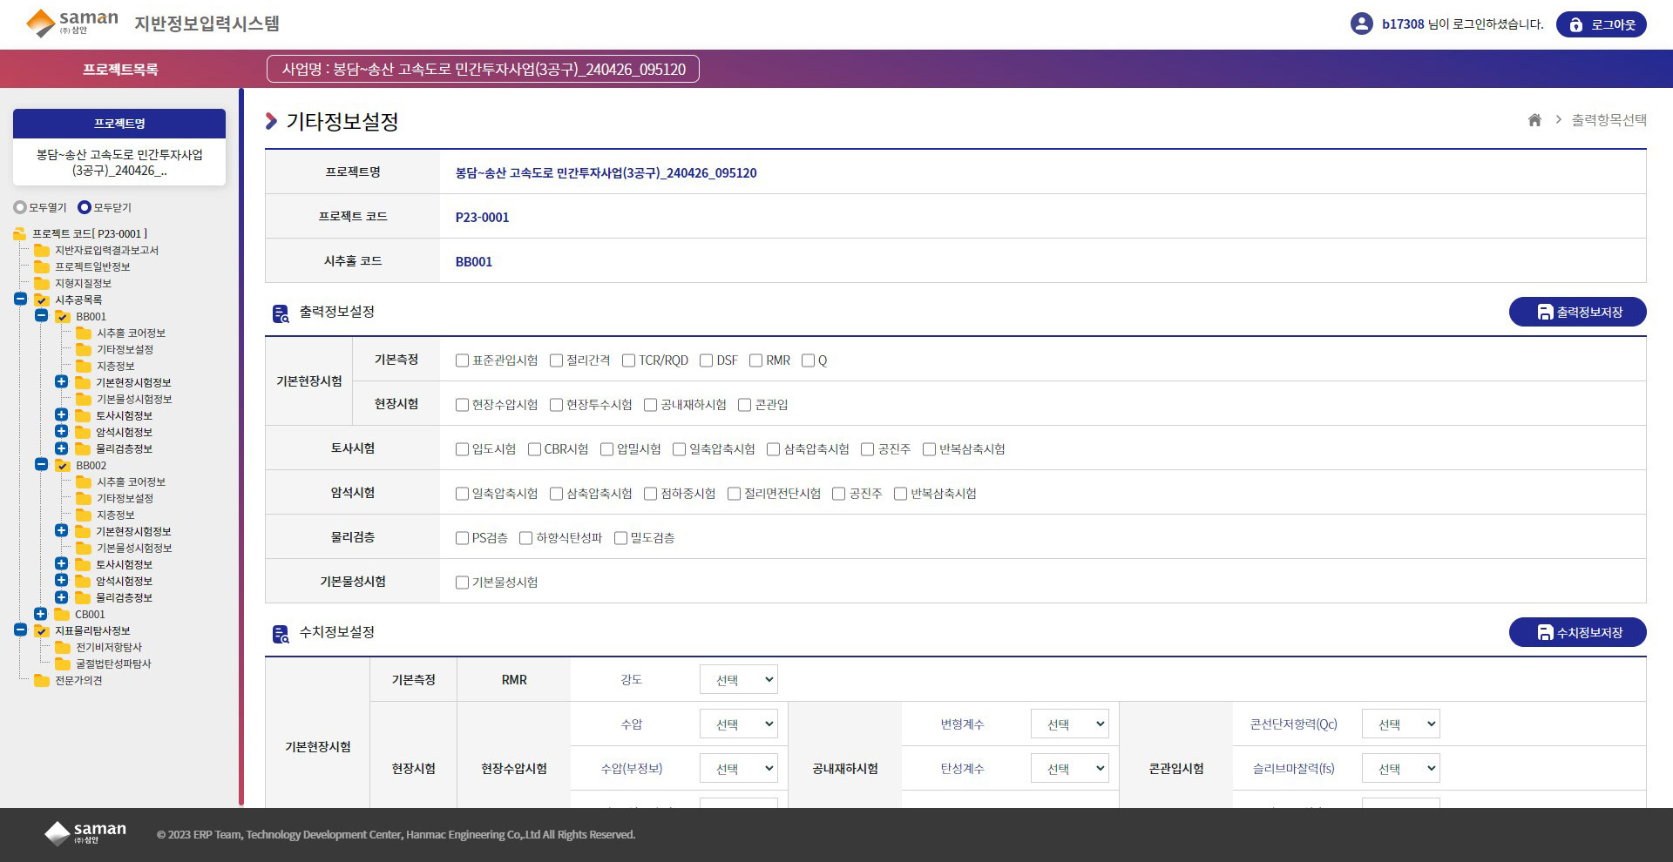Click the 출력정보설정 section icon
This screenshot has width=1673, height=862.
click(281, 313)
